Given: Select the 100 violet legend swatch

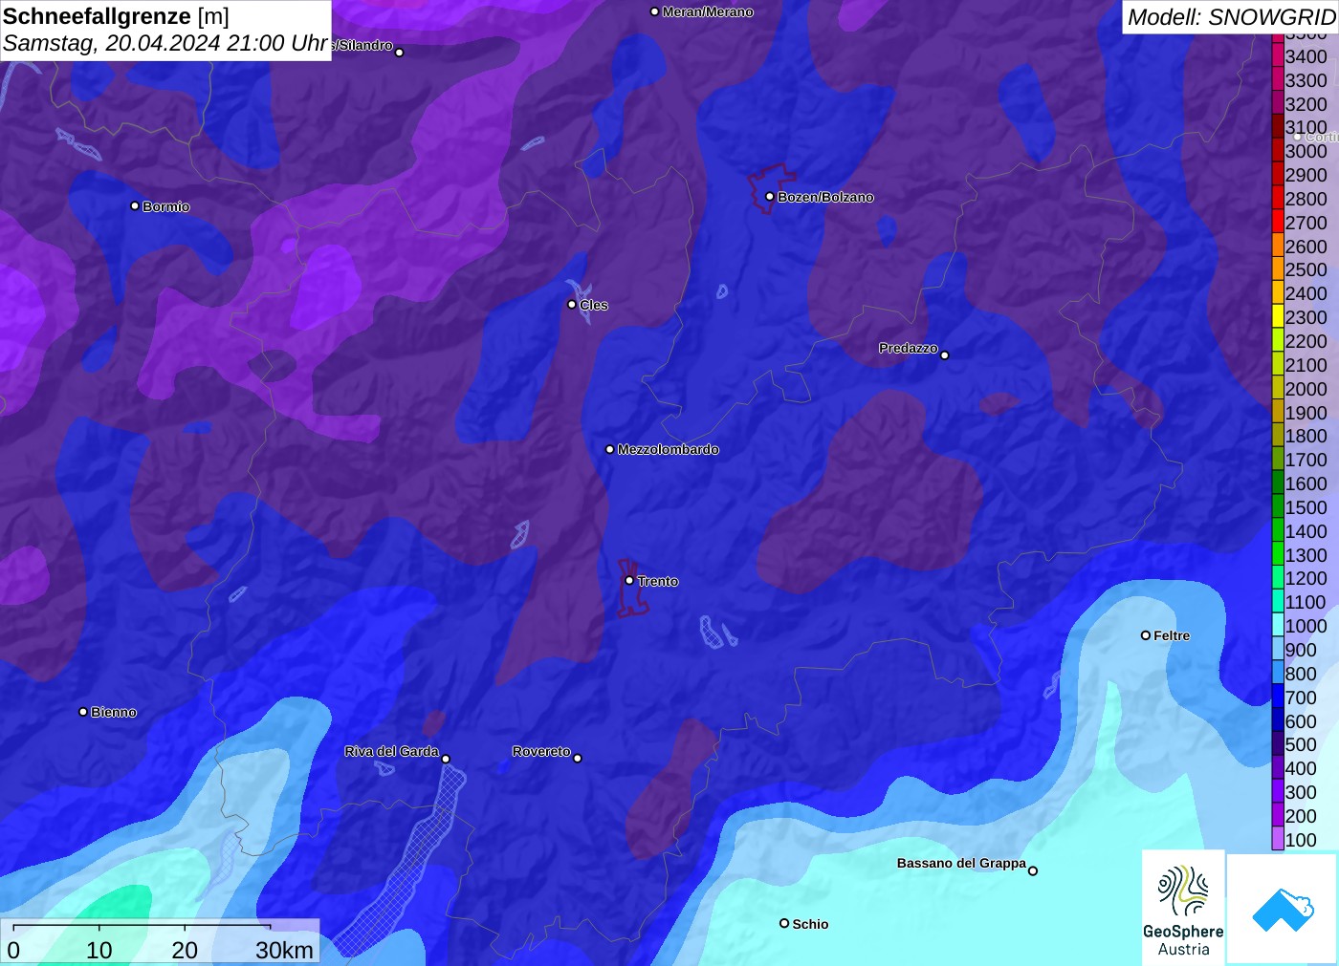Looking at the screenshot, I should [x=1277, y=839].
